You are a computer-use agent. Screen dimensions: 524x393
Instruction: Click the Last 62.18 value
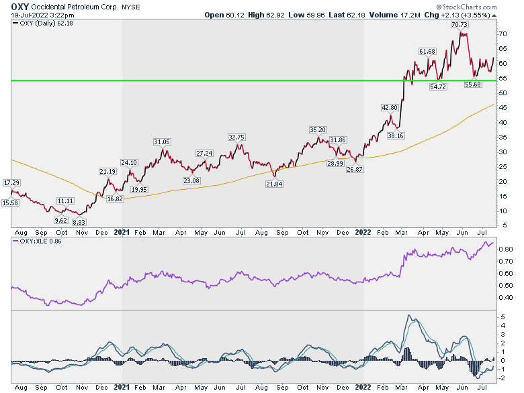click(x=347, y=15)
